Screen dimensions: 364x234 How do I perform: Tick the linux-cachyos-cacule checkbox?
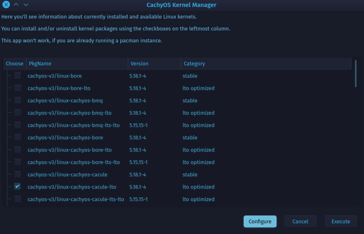tap(18, 174)
